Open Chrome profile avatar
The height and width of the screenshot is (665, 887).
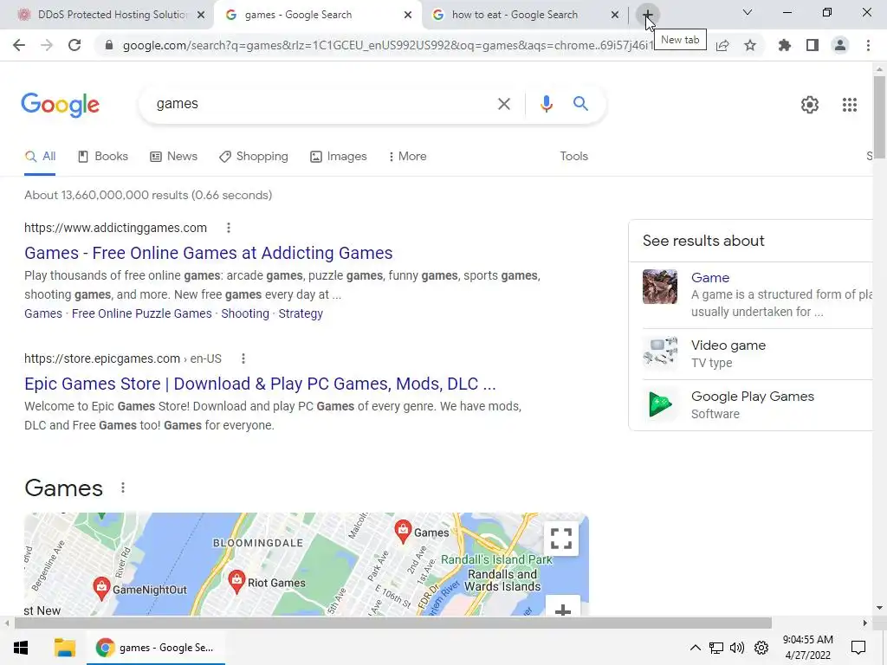pos(840,45)
